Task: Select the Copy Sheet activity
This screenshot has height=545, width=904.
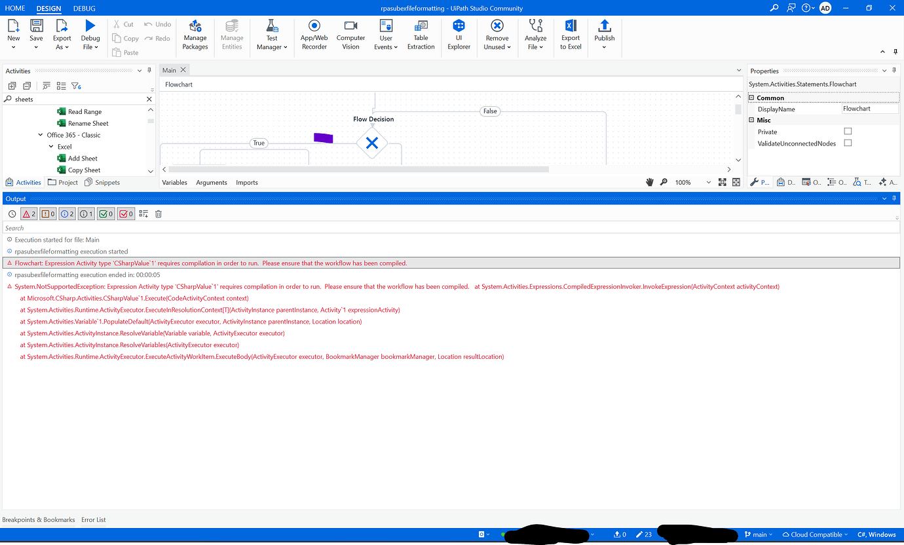Action: [x=85, y=170]
